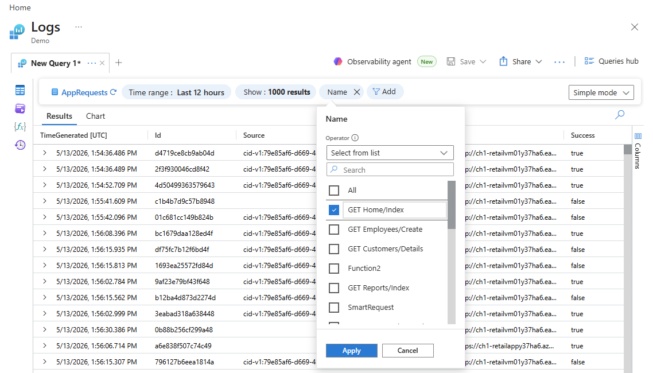Switch to the Results tab
This screenshot has width=653, height=373.
[x=59, y=116]
